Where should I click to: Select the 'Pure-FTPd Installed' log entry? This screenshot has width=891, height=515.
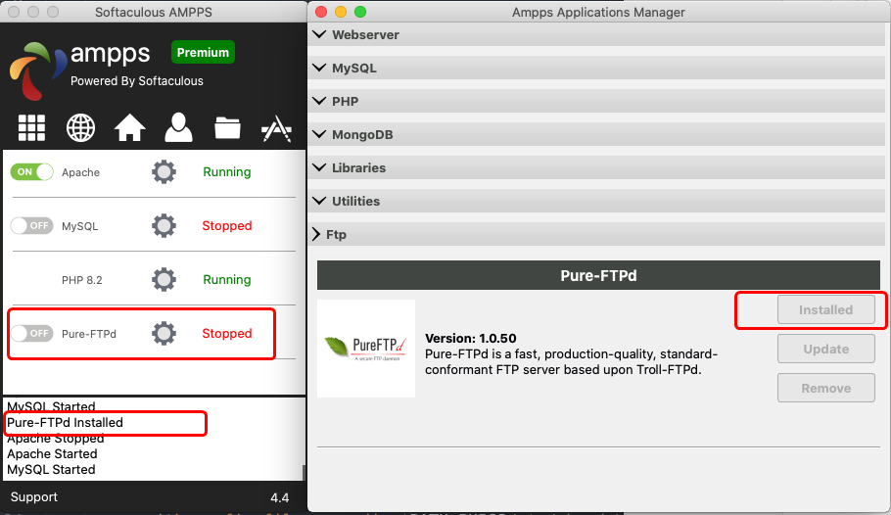65,422
